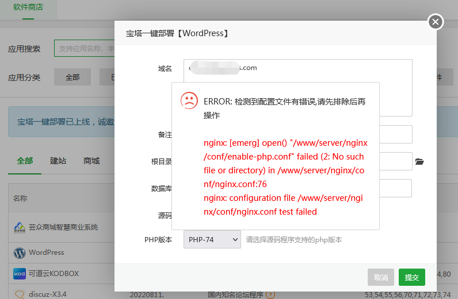The image size is (458, 299).
Task: Click the sad face error icon
Action: pyautogui.click(x=189, y=100)
